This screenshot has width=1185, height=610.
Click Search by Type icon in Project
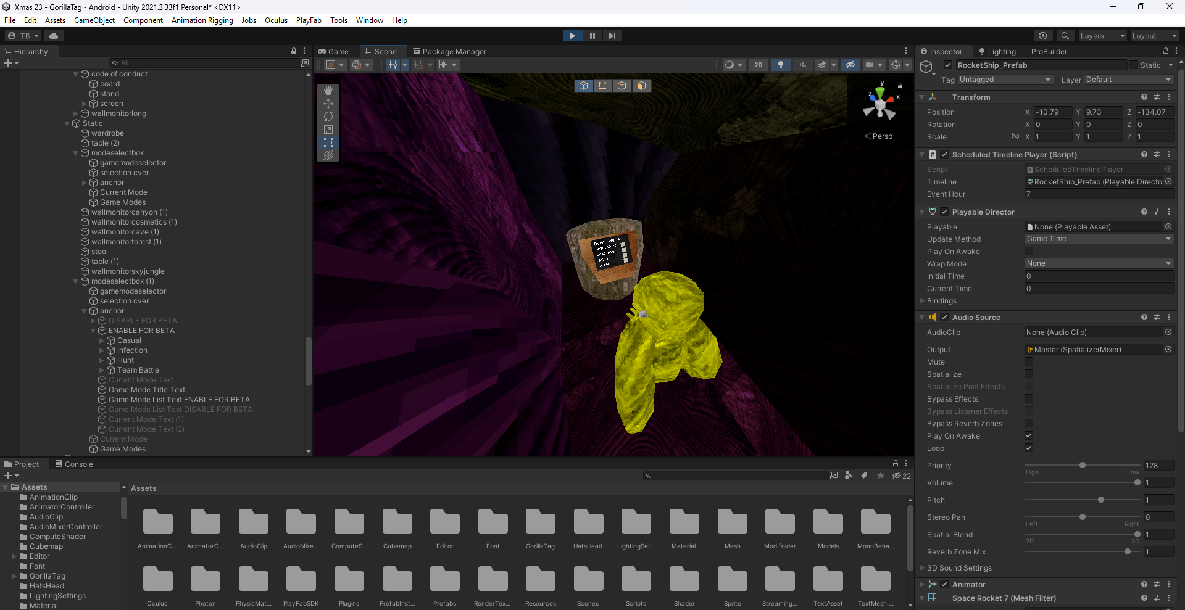click(849, 476)
